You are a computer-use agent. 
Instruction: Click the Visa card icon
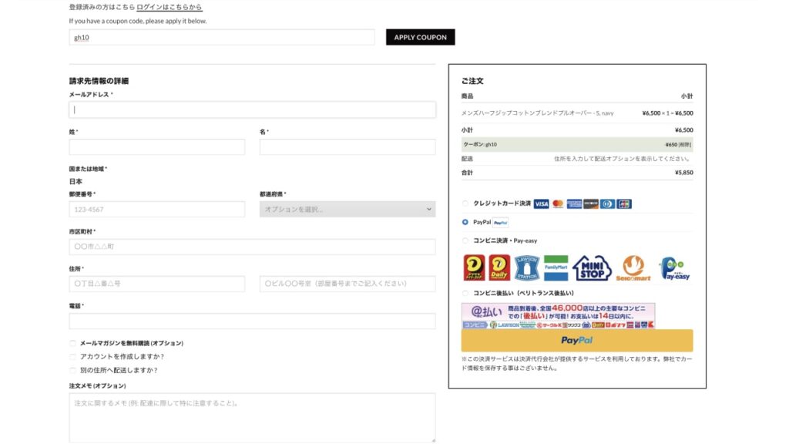(x=542, y=203)
